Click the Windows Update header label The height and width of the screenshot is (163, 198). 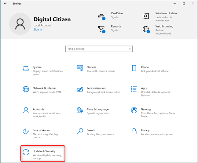coord(166,13)
